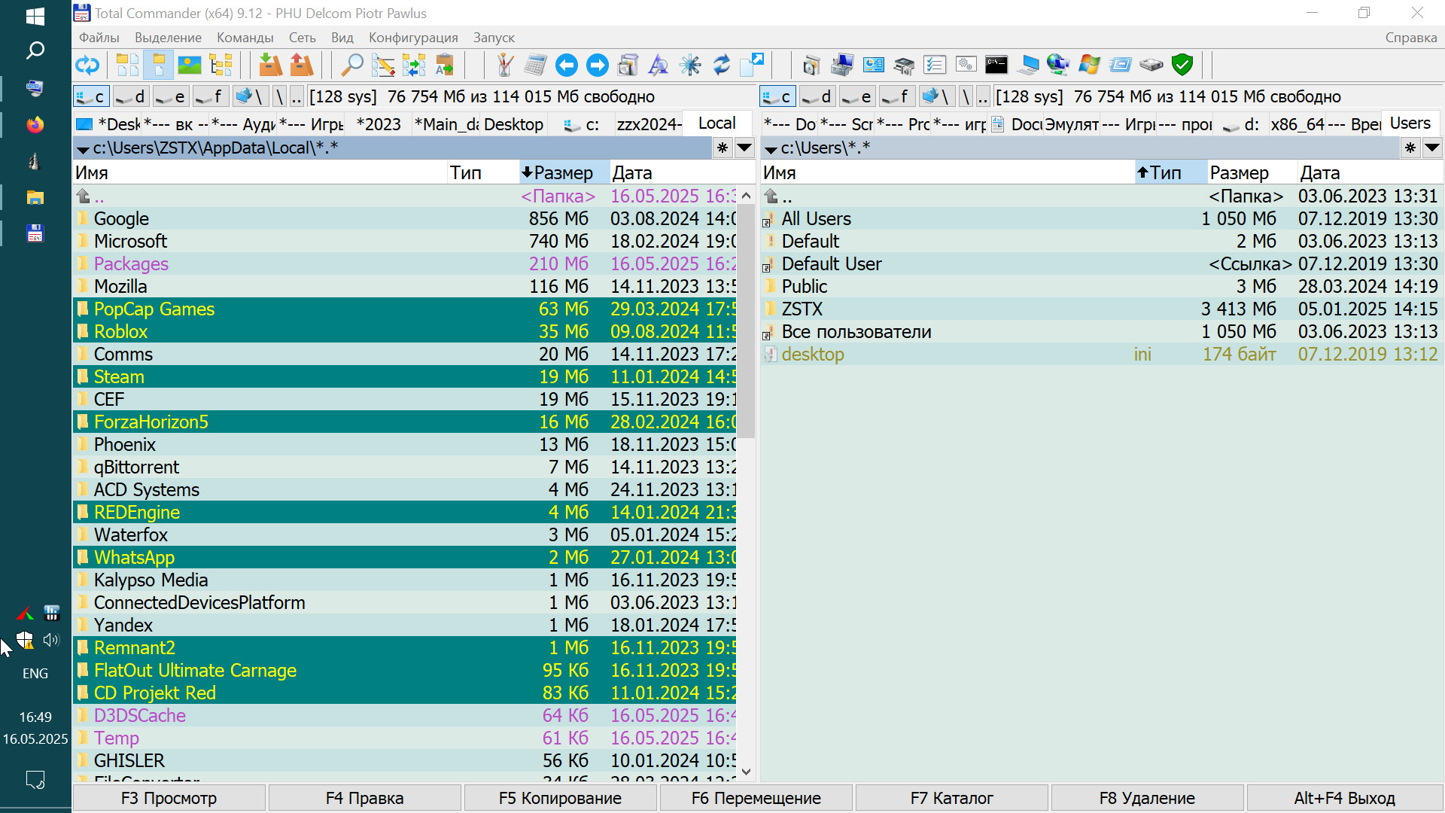Click the Unpack files archive icon
The image size is (1445, 813).
pos(301,65)
